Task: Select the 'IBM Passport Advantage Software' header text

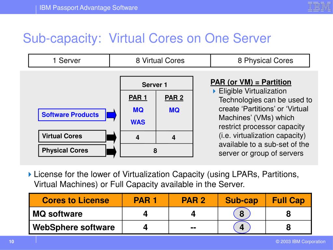Action: [x=88, y=8]
